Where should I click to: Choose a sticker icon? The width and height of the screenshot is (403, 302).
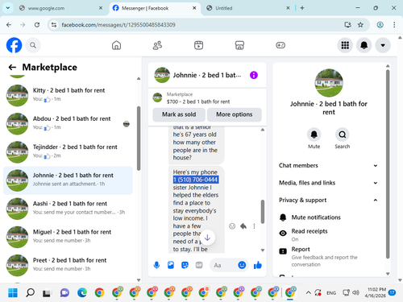tap(185, 265)
